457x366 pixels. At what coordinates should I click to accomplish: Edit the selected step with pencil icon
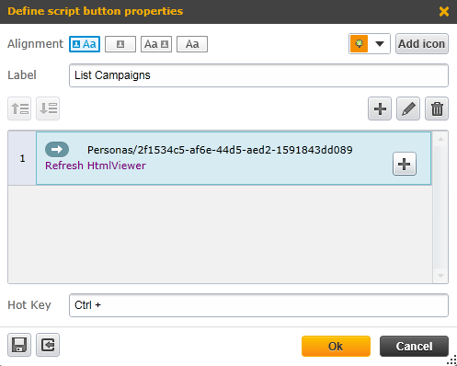point(408,109)
